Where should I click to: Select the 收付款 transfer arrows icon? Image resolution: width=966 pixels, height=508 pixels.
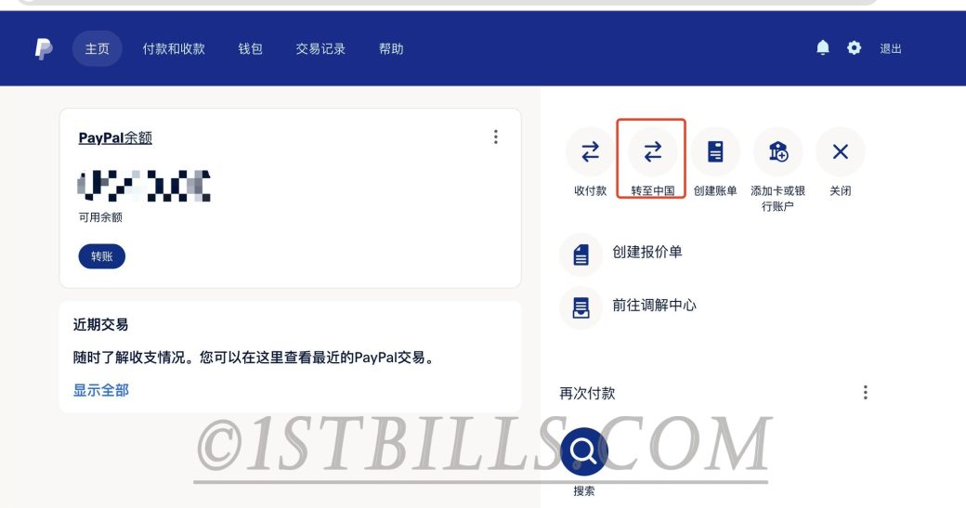(590, 151)
